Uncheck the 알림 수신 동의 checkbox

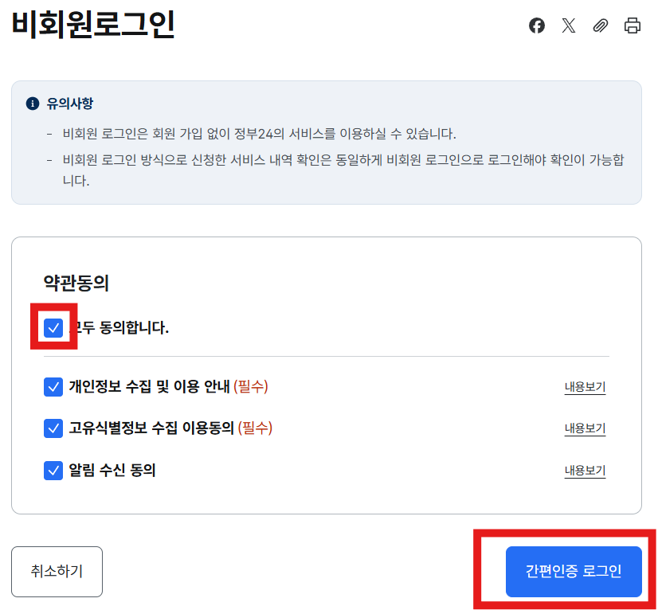pyautogui.click(x=53, y=470)
